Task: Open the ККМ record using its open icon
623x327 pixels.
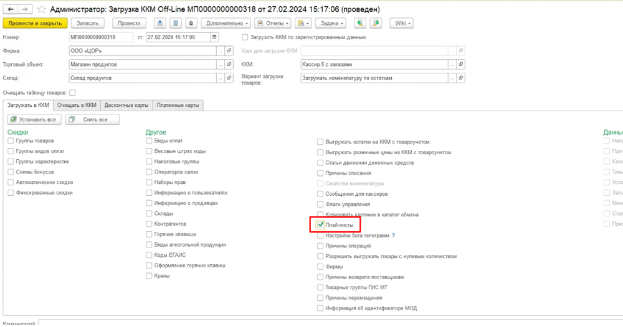Action: pyautogui.click(x=461, y=64)
